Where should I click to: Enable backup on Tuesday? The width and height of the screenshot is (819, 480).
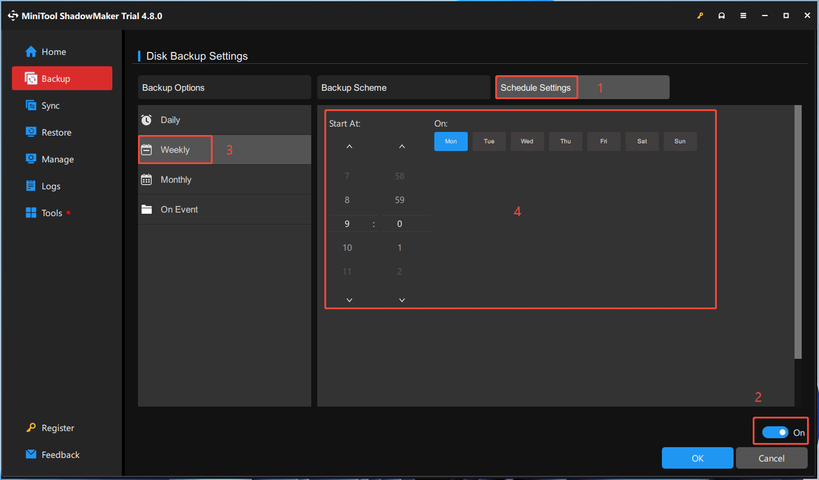(x=489, y=141)
